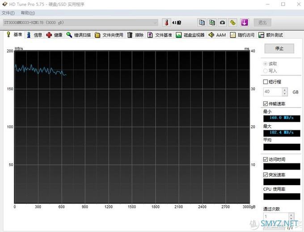This screenshot has width=304, height=232.
Task: Click the 停止 stop button
Action: click(279, 48)
